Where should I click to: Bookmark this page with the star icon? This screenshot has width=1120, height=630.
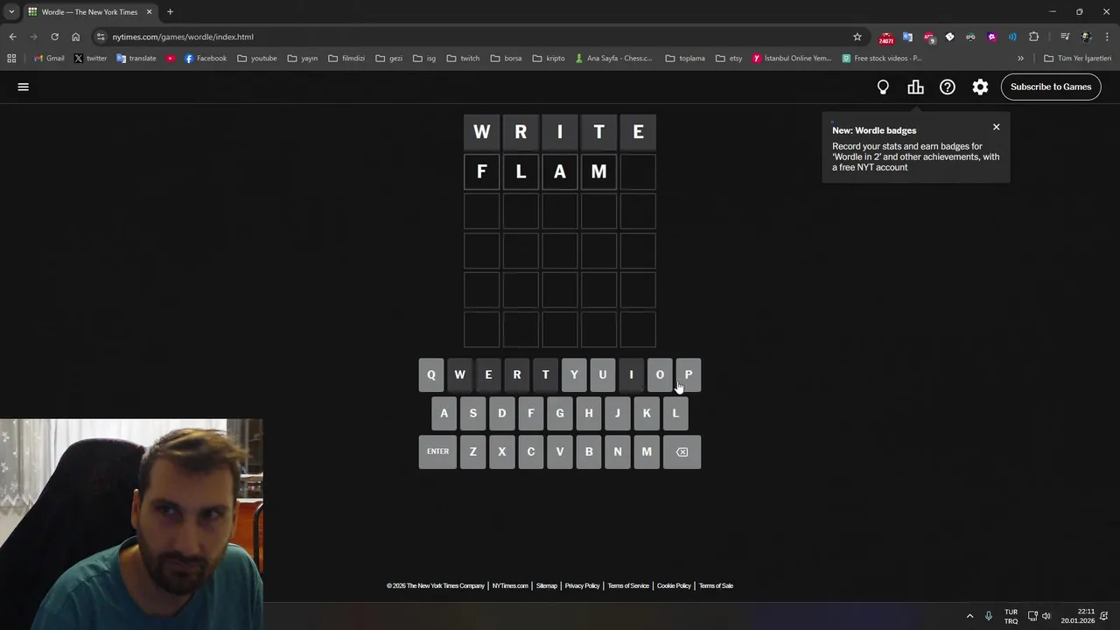coord(857,37)
